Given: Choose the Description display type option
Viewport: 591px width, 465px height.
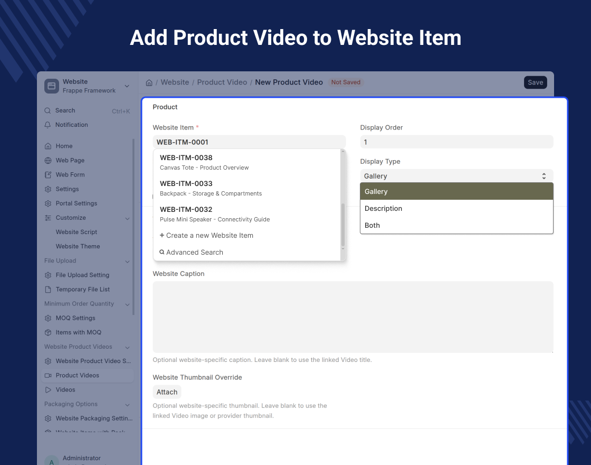Looking at the screenshot, I should [x=456, y=208].
